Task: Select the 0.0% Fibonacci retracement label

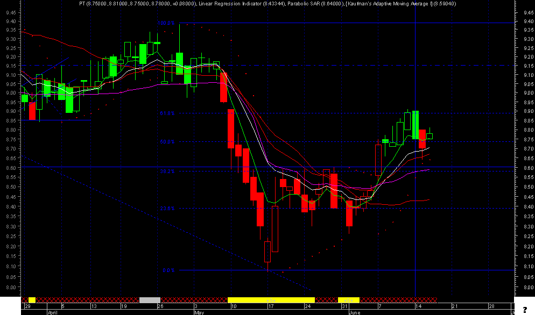Action: [x=168, y=270]
